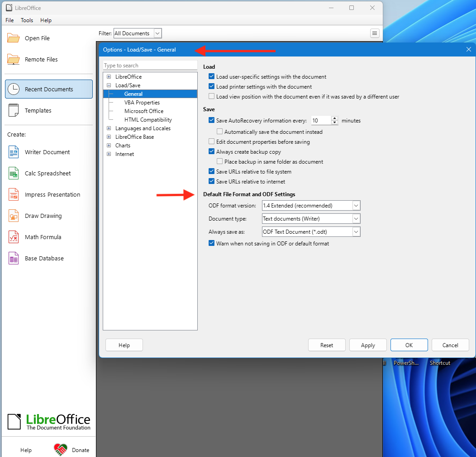The height and width of the screenshot is (457, 476).
Task: Click the Draw Drawing icon
Action: click(x=14, y=216)
